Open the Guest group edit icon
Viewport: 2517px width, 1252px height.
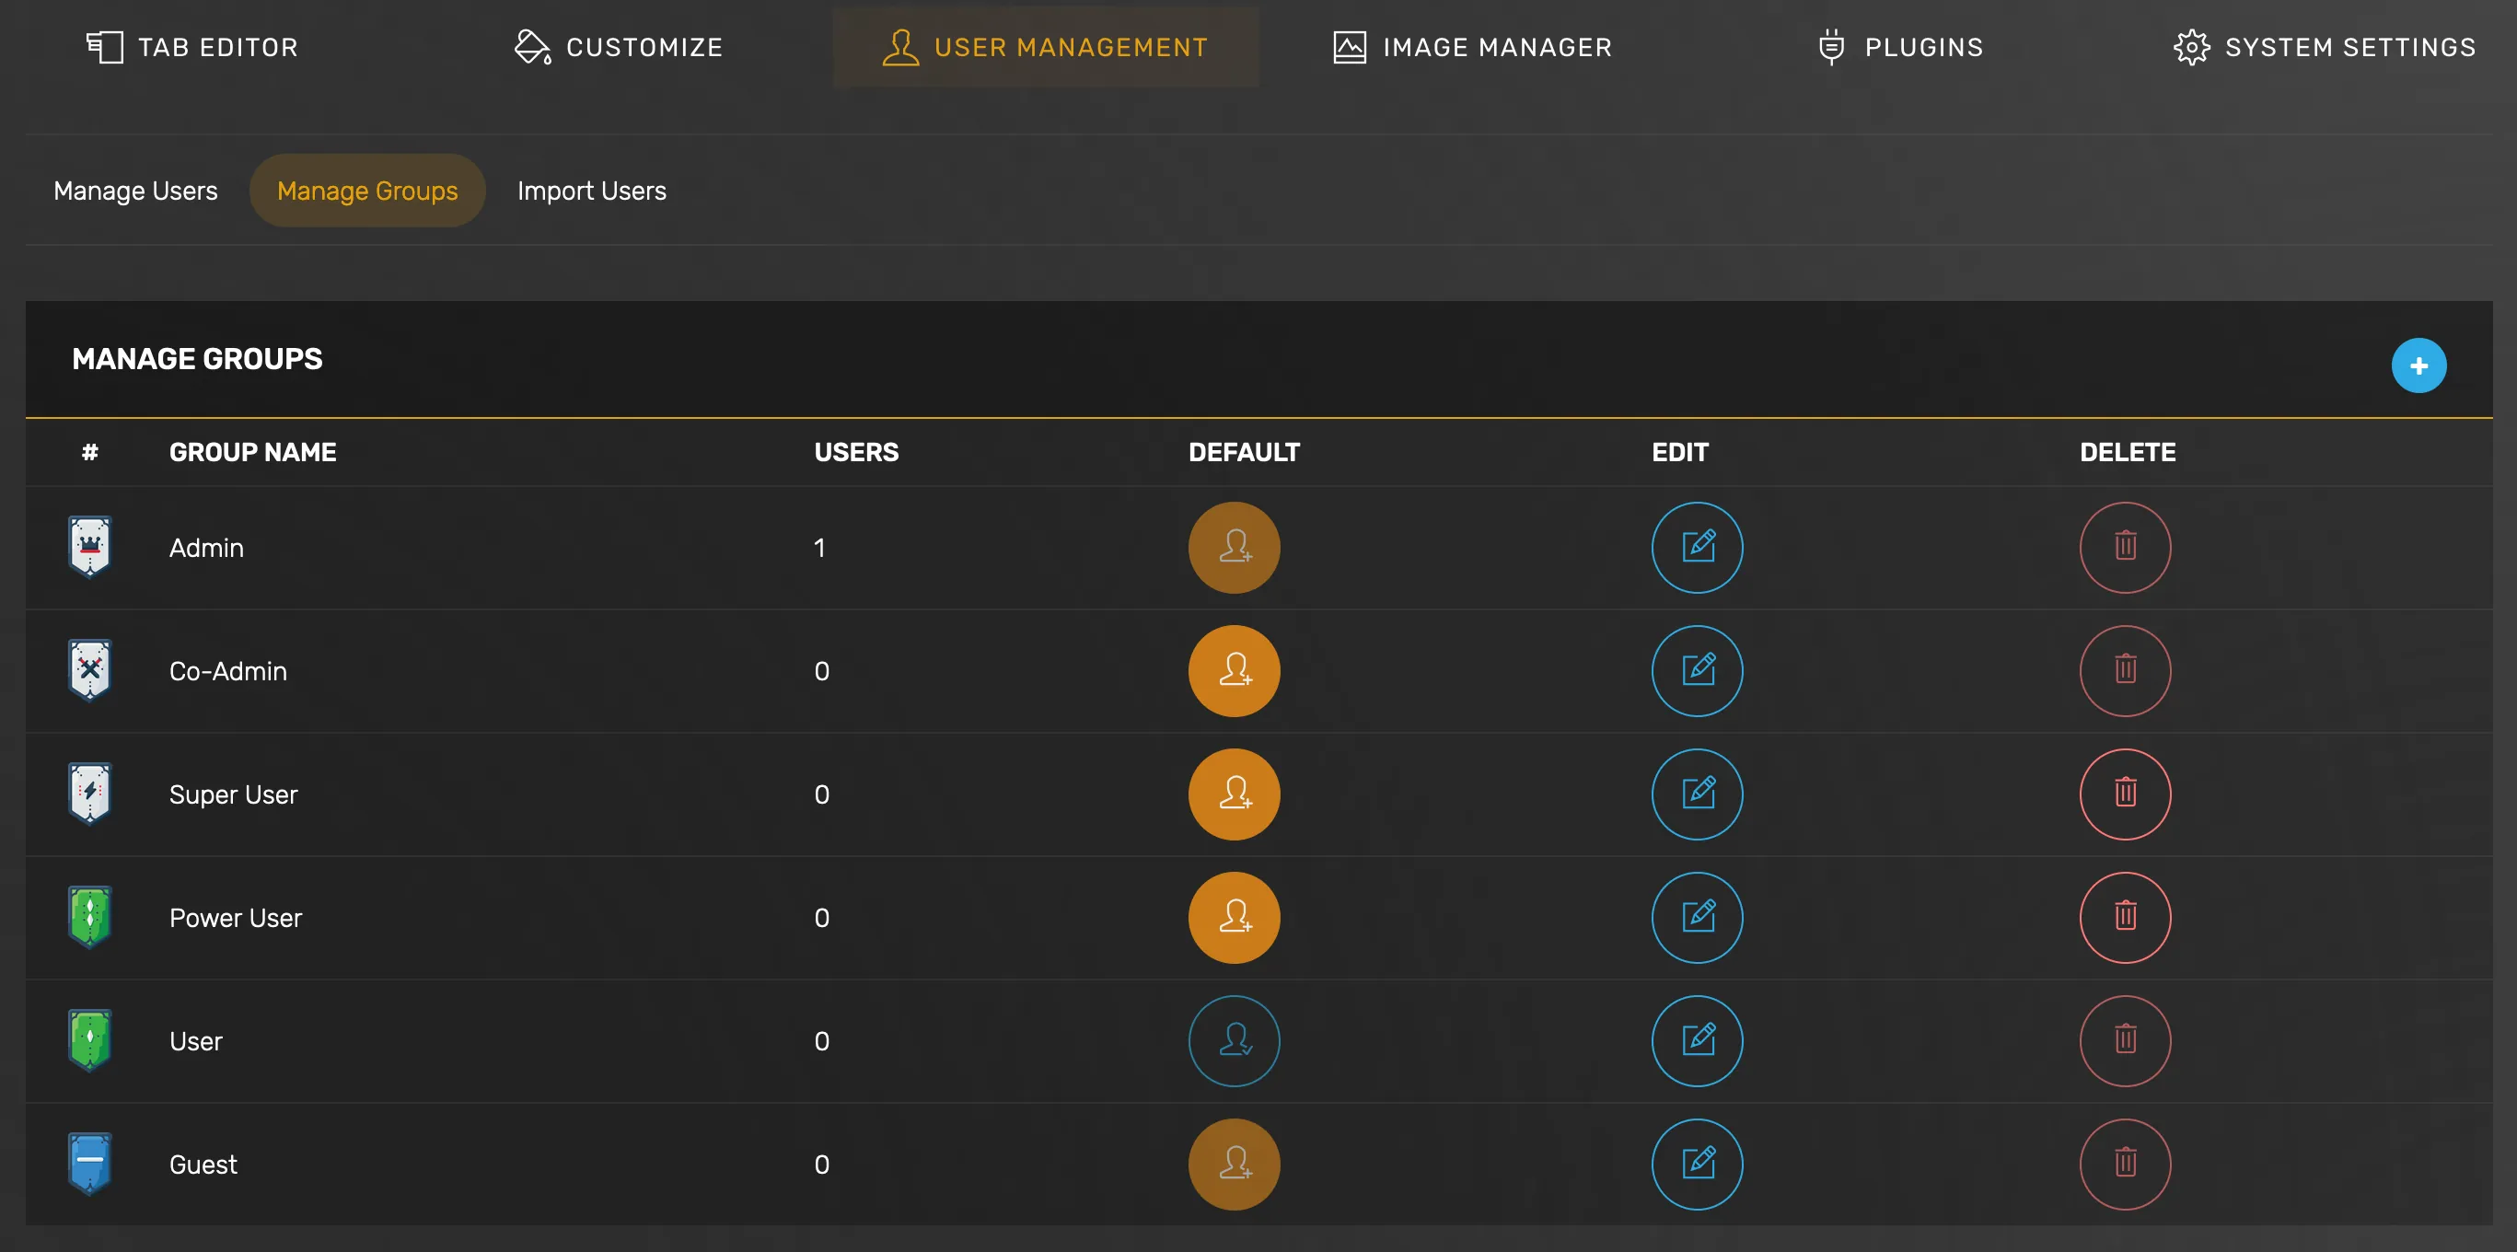click(1698, 1164)
